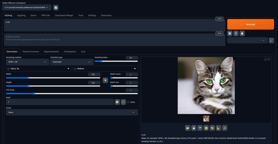Go to the Checkpoint Merger tab
Image resolution: width=278 pixels, height=144 pixels.
click(x=64, y=15)
